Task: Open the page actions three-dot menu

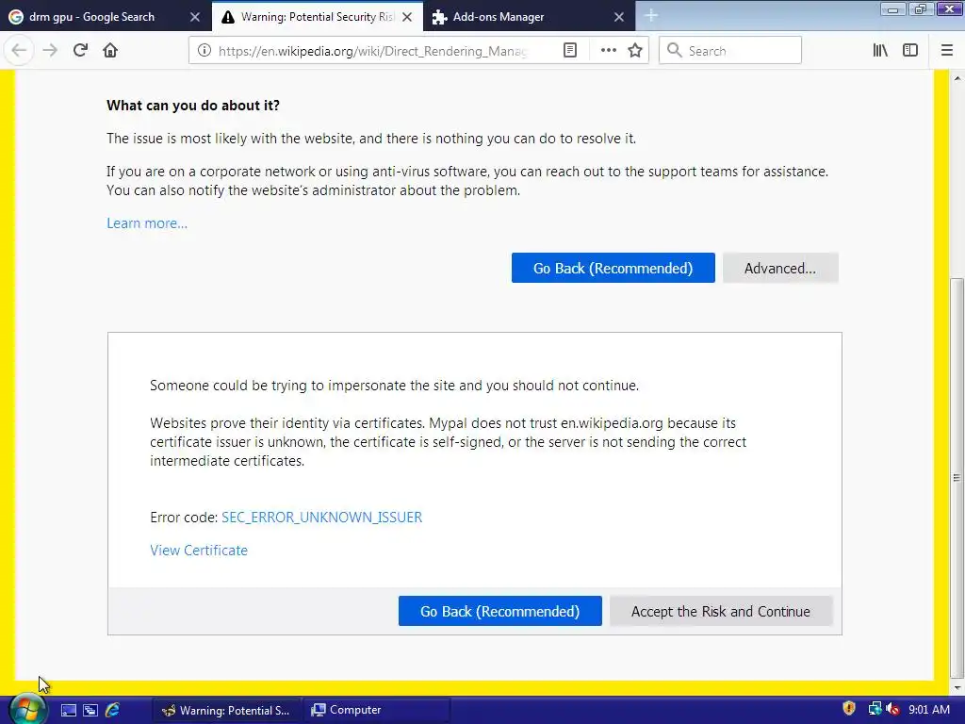Action: click(x=608, y=51)
